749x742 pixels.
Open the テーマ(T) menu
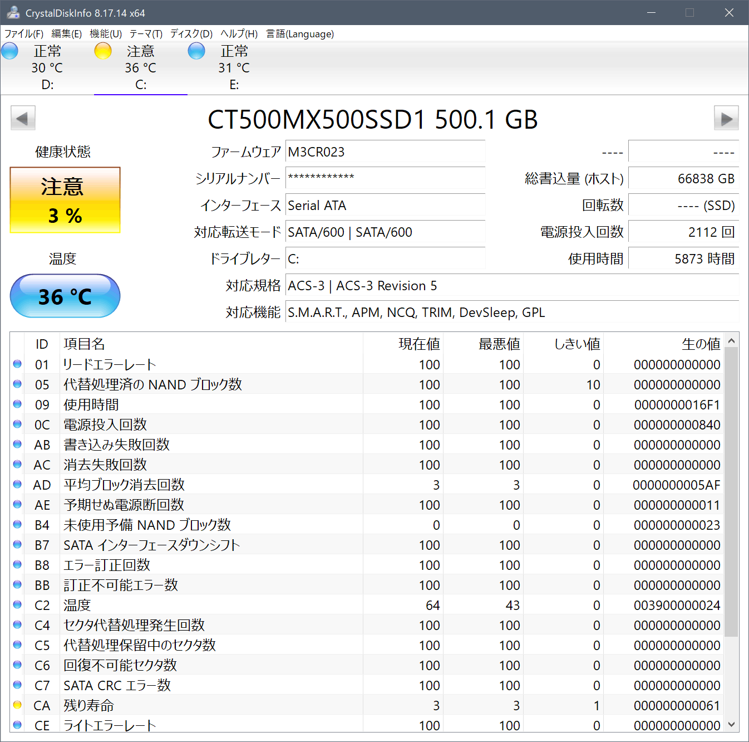pyautogui.click(x=146, y=34)
